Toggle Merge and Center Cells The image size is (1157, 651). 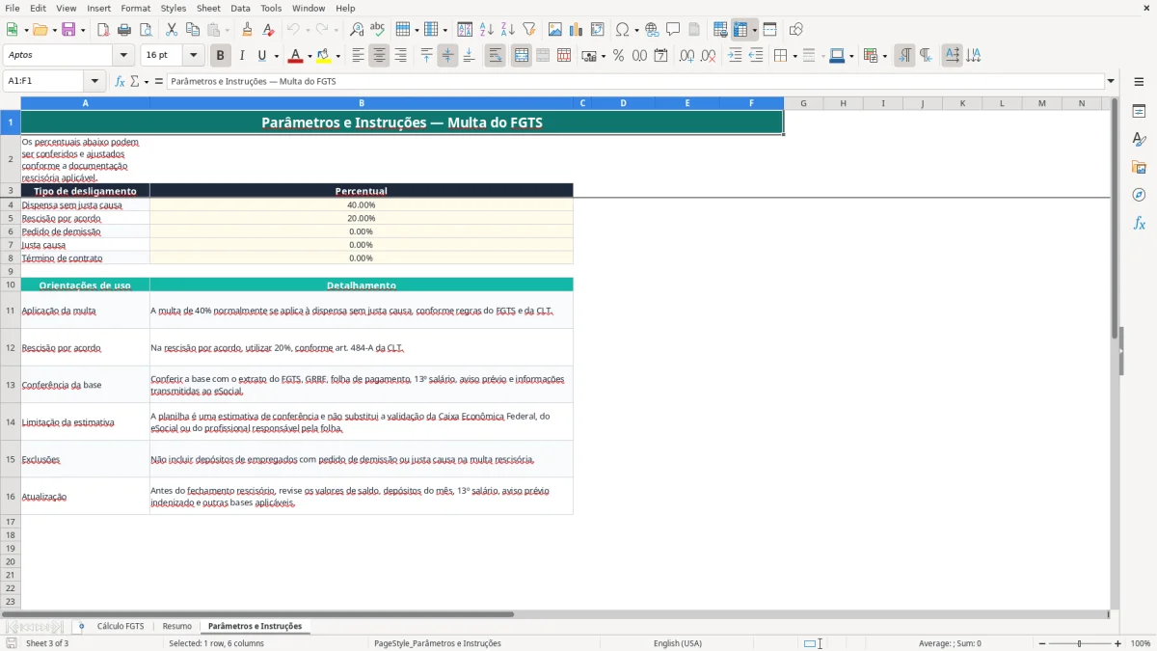coord(522,56)
